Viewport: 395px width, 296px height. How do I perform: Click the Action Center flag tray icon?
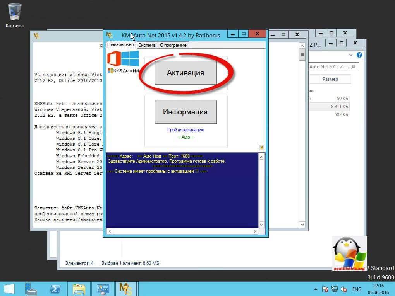click(x=325, y=289)
